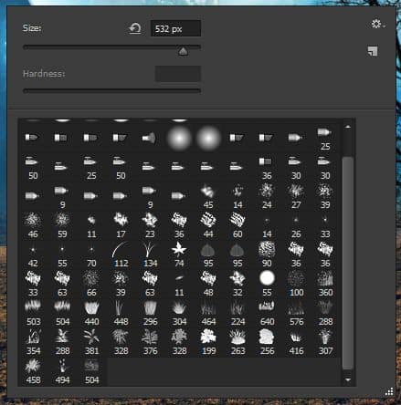Choose the potted plant brush labeled 307
Image resolution: width=401 pixels, height=405 pixels.
coord(325,342)
